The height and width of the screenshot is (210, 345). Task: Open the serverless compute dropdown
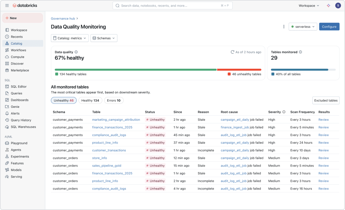tap(303, 27)
